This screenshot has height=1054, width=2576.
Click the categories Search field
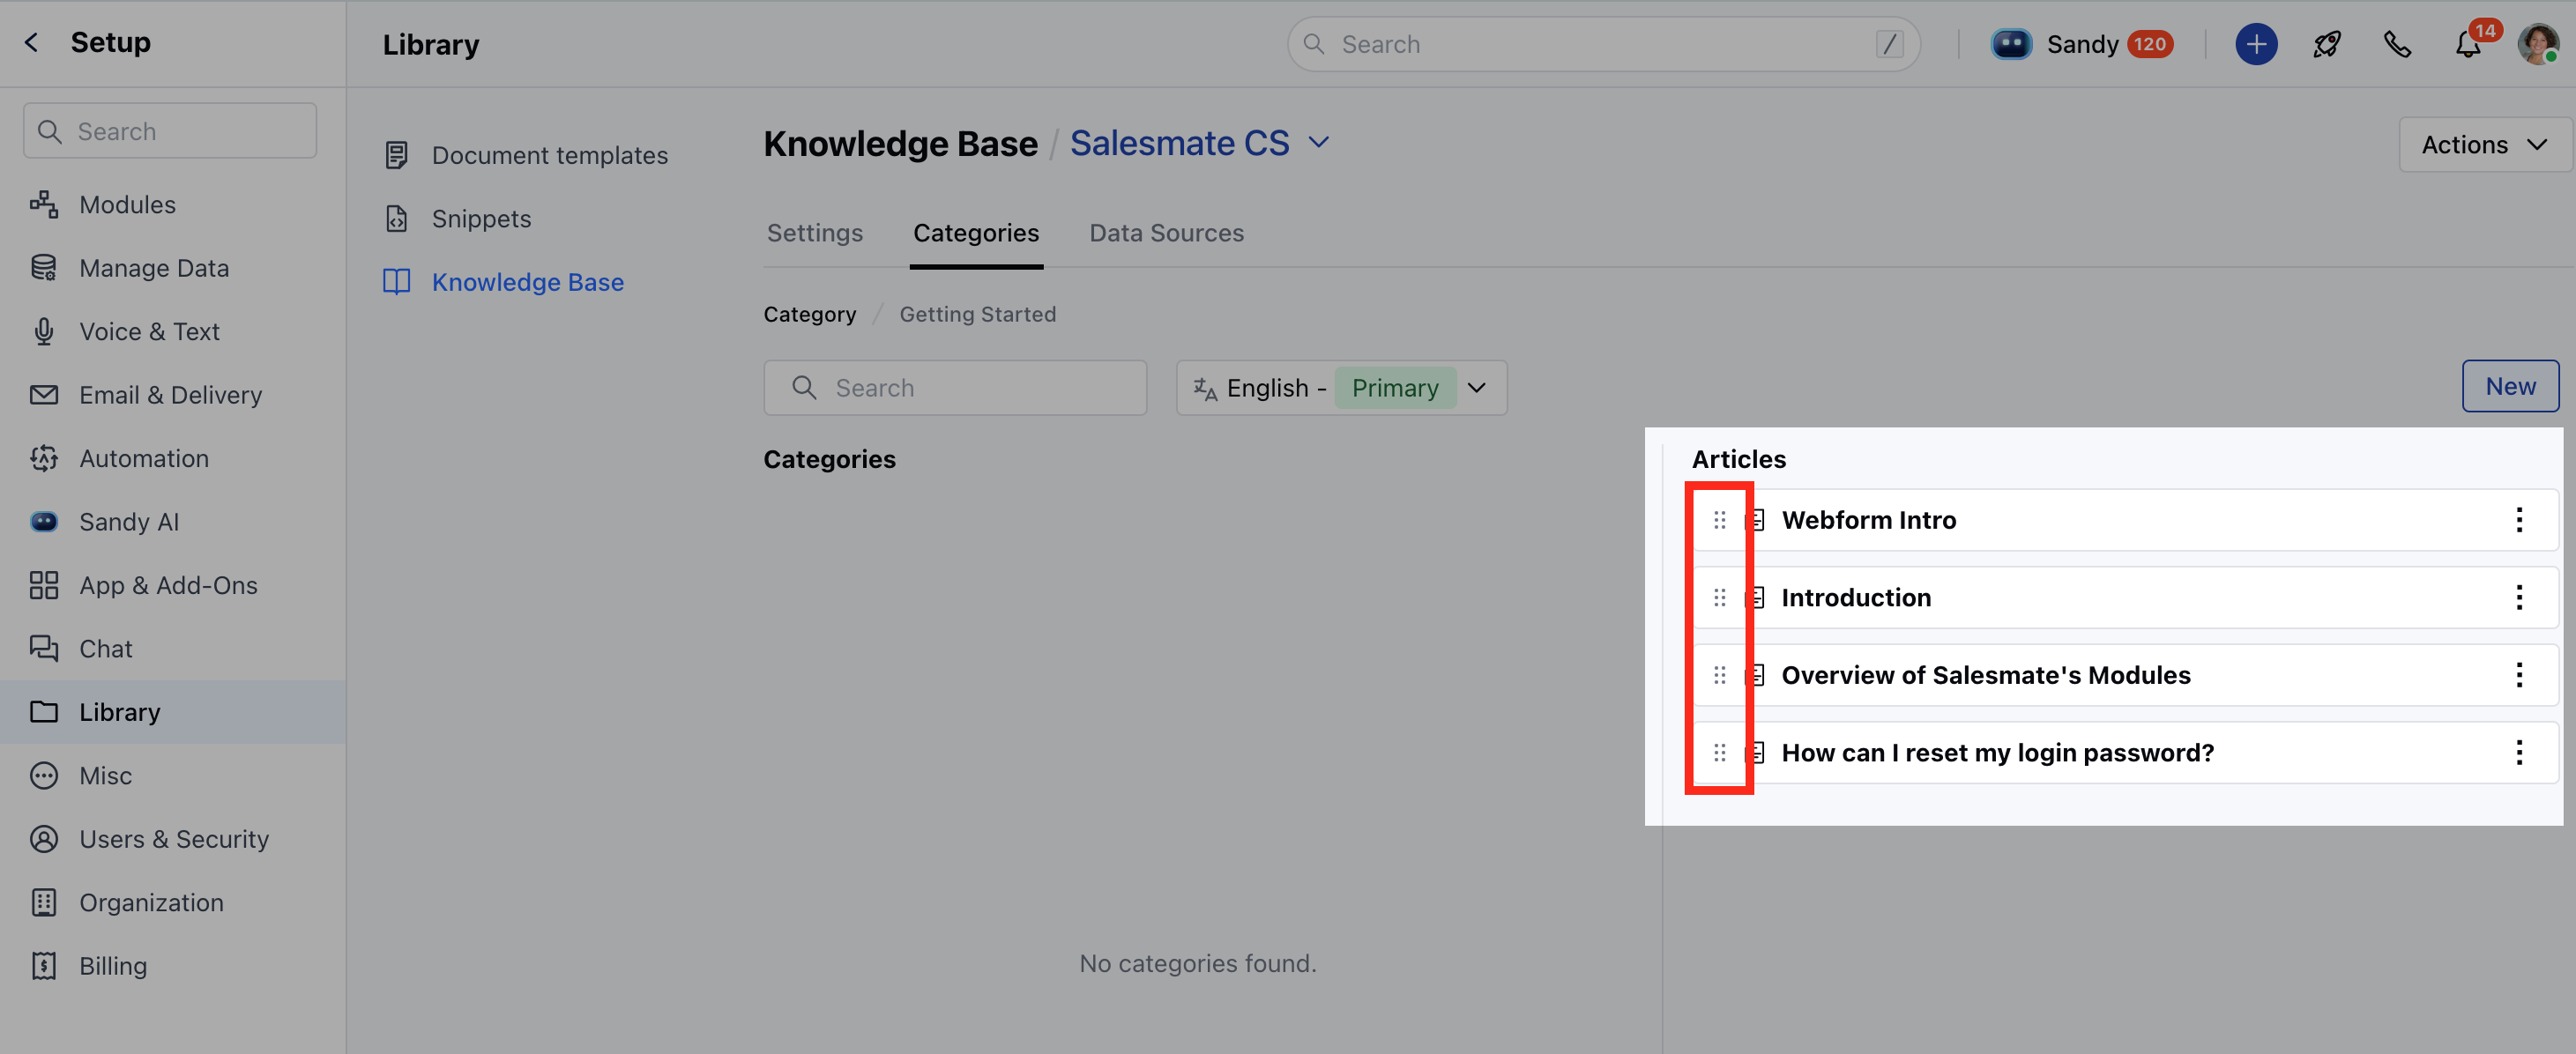(x=955, y=388)
